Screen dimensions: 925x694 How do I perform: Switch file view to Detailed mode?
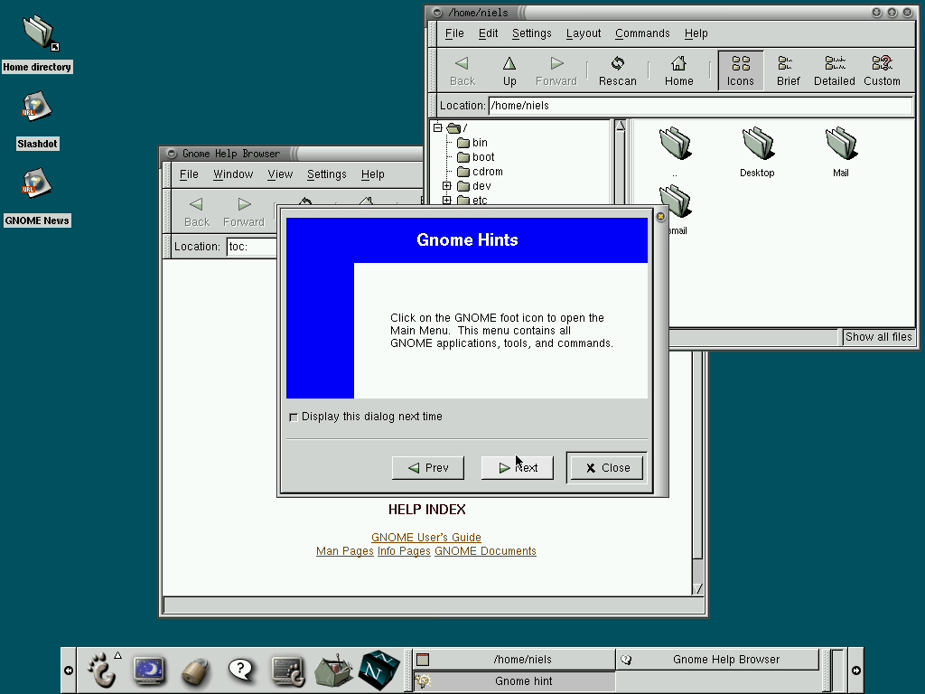[x=834, y=71]
